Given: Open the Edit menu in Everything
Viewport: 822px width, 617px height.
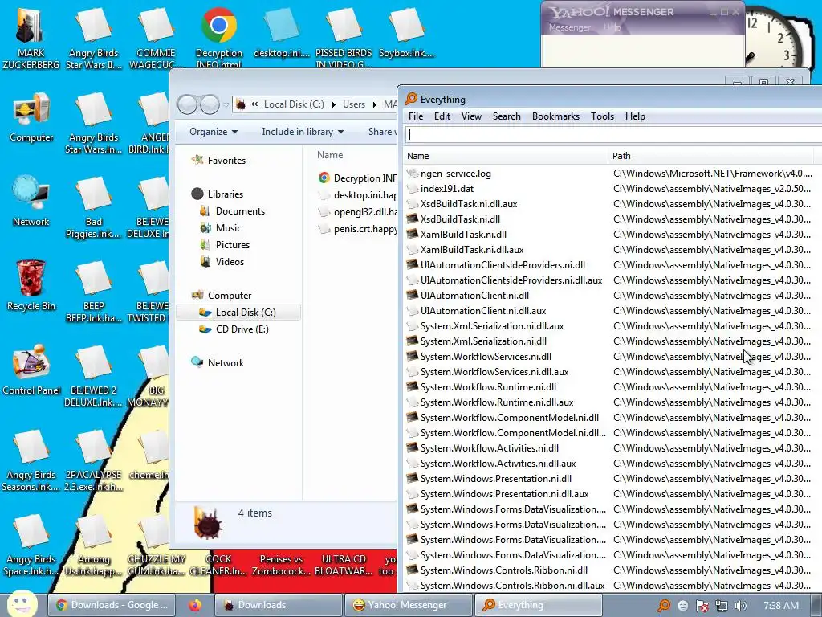Looking at the screenshot, I should pos(442,116).
